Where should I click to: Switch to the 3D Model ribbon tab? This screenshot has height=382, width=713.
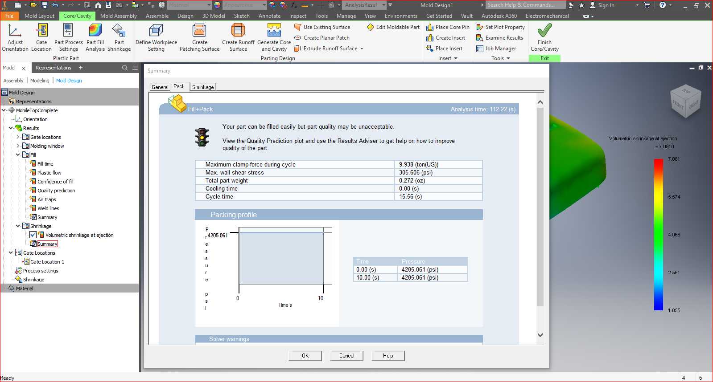pos(214,16)
